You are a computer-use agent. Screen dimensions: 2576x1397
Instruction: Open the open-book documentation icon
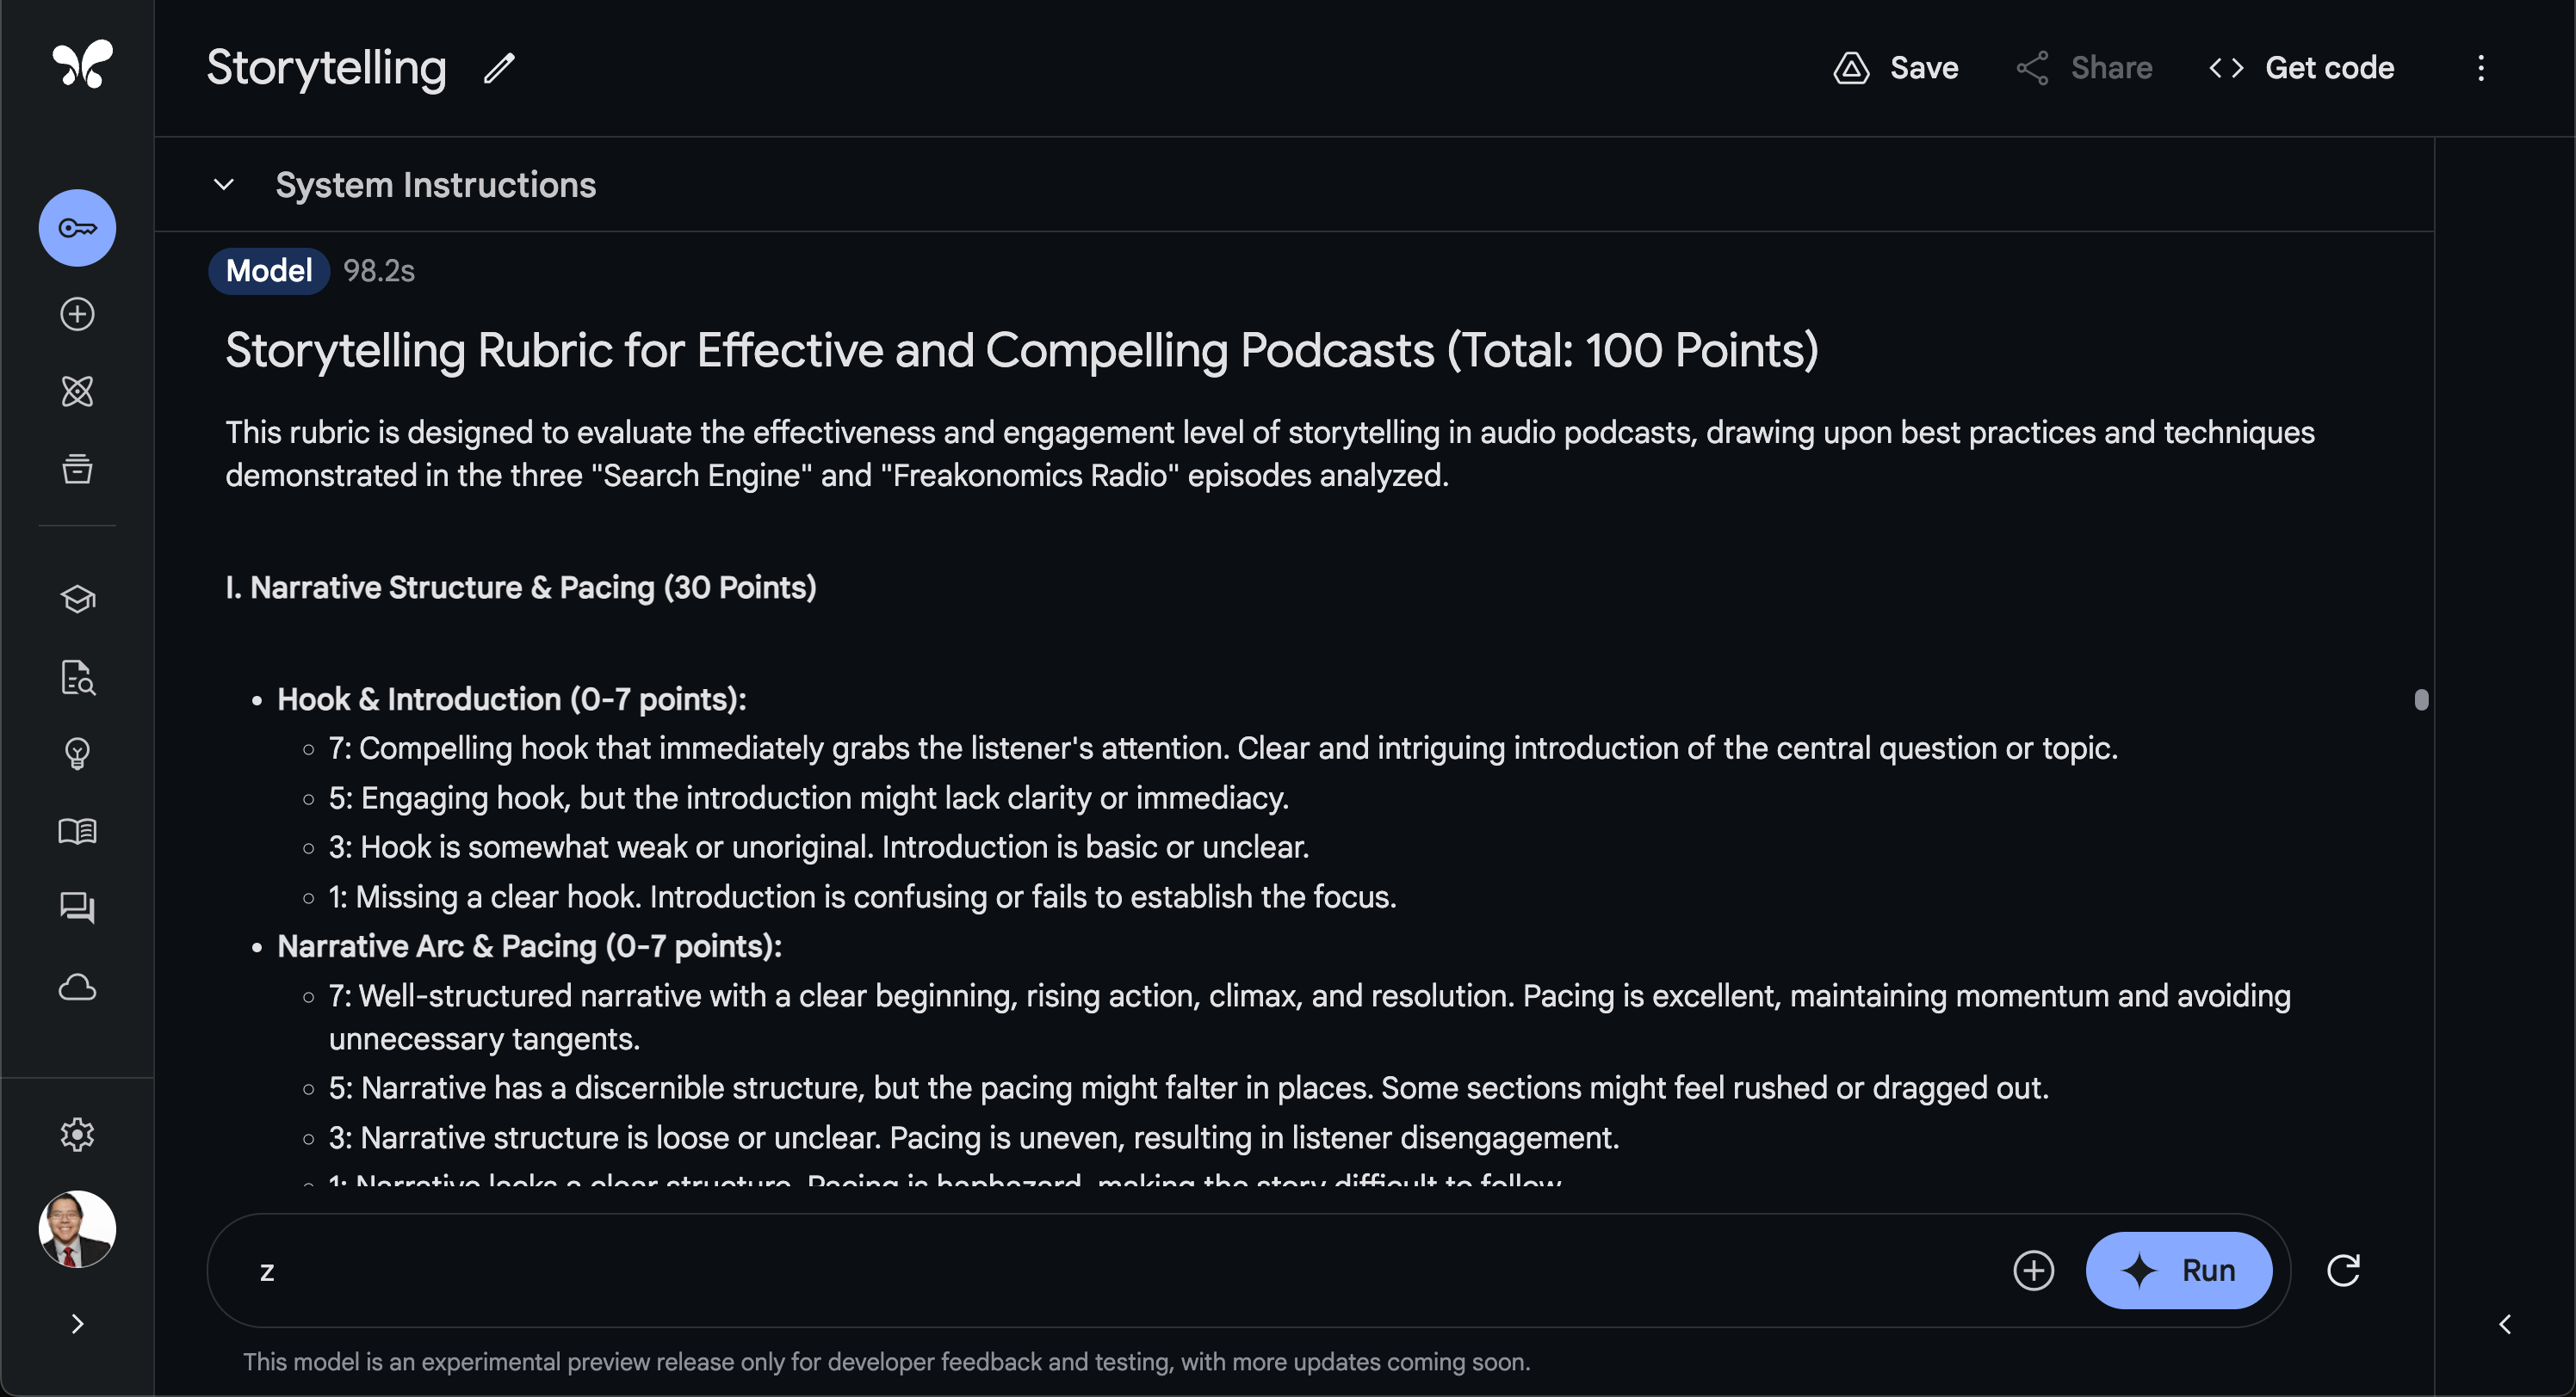point(77,830)
